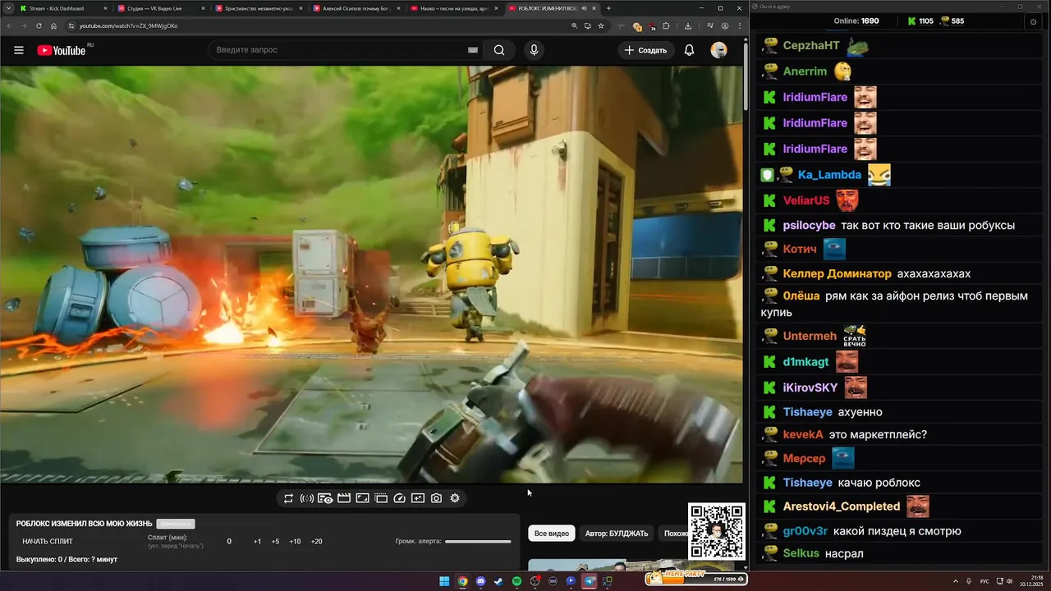This screenshot has width=1051, height=591.
Task: Click the broadcast signal icon in toolbar
Action: coord(307,498)
